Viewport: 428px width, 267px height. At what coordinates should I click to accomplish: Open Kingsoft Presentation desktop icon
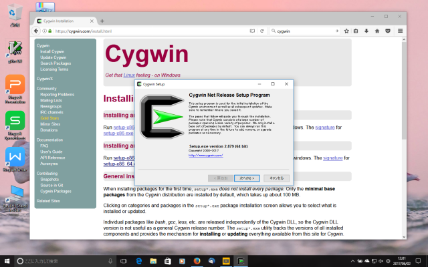[x=15, y=89]
